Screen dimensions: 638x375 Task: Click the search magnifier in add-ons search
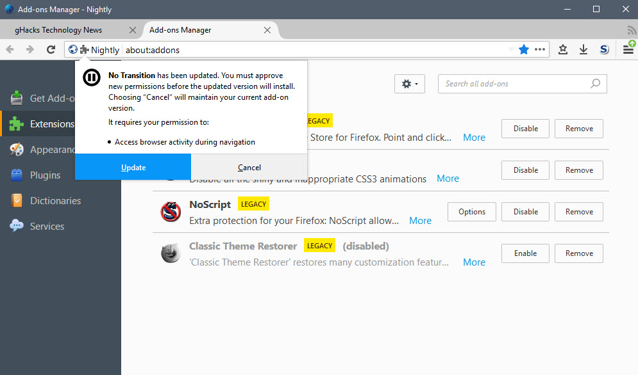point(595,84)
